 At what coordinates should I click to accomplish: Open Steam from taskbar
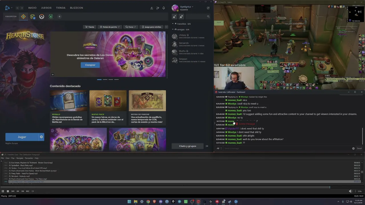[230, 202]
